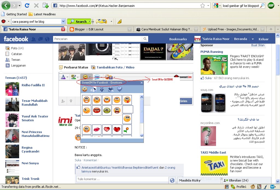Viewport: 280px width, 190px height.
Task: Open Facebook friend requests icon
Action: [34, 39]
